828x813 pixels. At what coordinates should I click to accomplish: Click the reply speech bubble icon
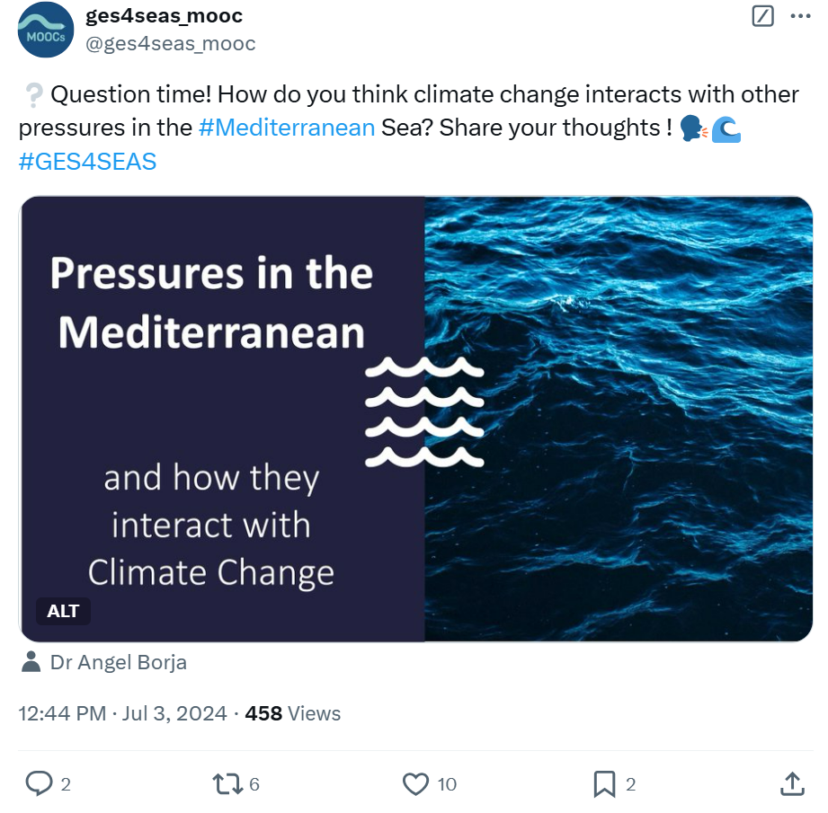coord(39,784)
